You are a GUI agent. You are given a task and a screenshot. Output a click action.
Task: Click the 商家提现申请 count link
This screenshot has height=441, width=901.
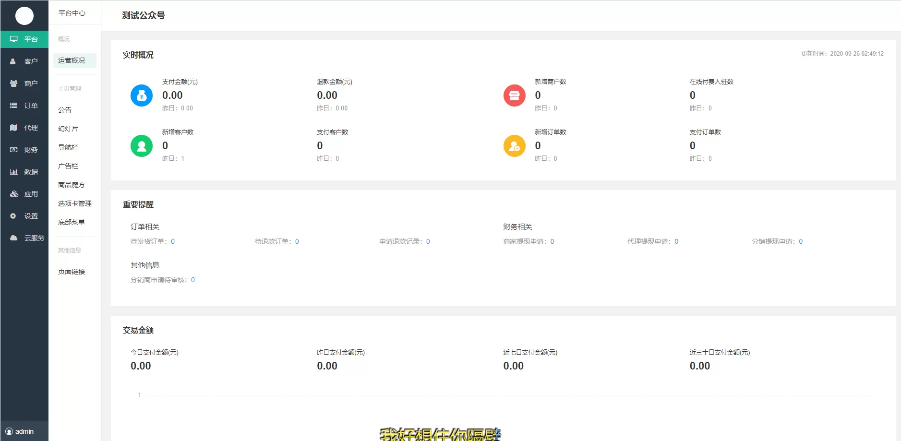(552, 241)
